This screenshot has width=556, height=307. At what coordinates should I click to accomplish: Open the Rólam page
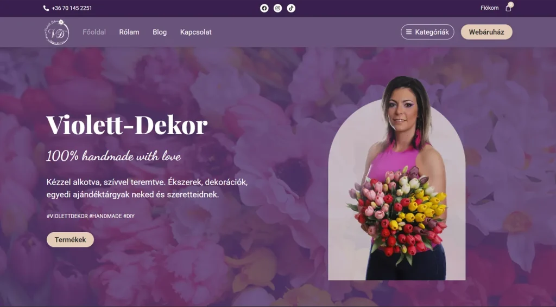129,32
